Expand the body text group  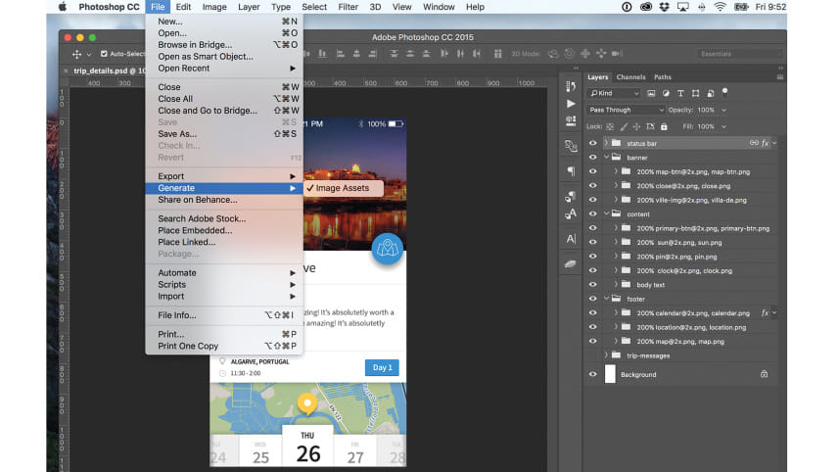616,284
